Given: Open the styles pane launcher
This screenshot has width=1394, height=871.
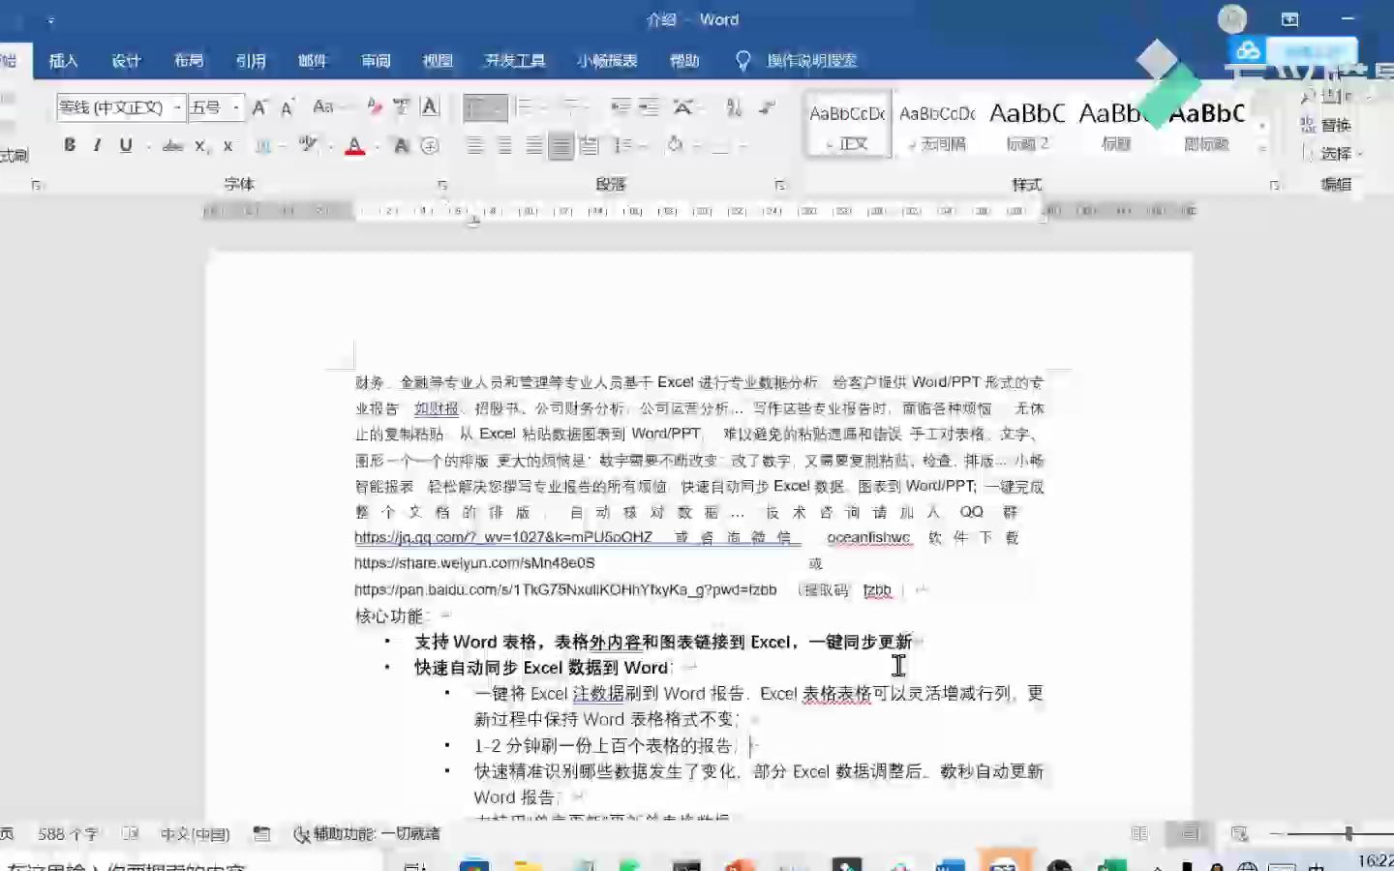Looking at the screenshot, I should 1274,185.
